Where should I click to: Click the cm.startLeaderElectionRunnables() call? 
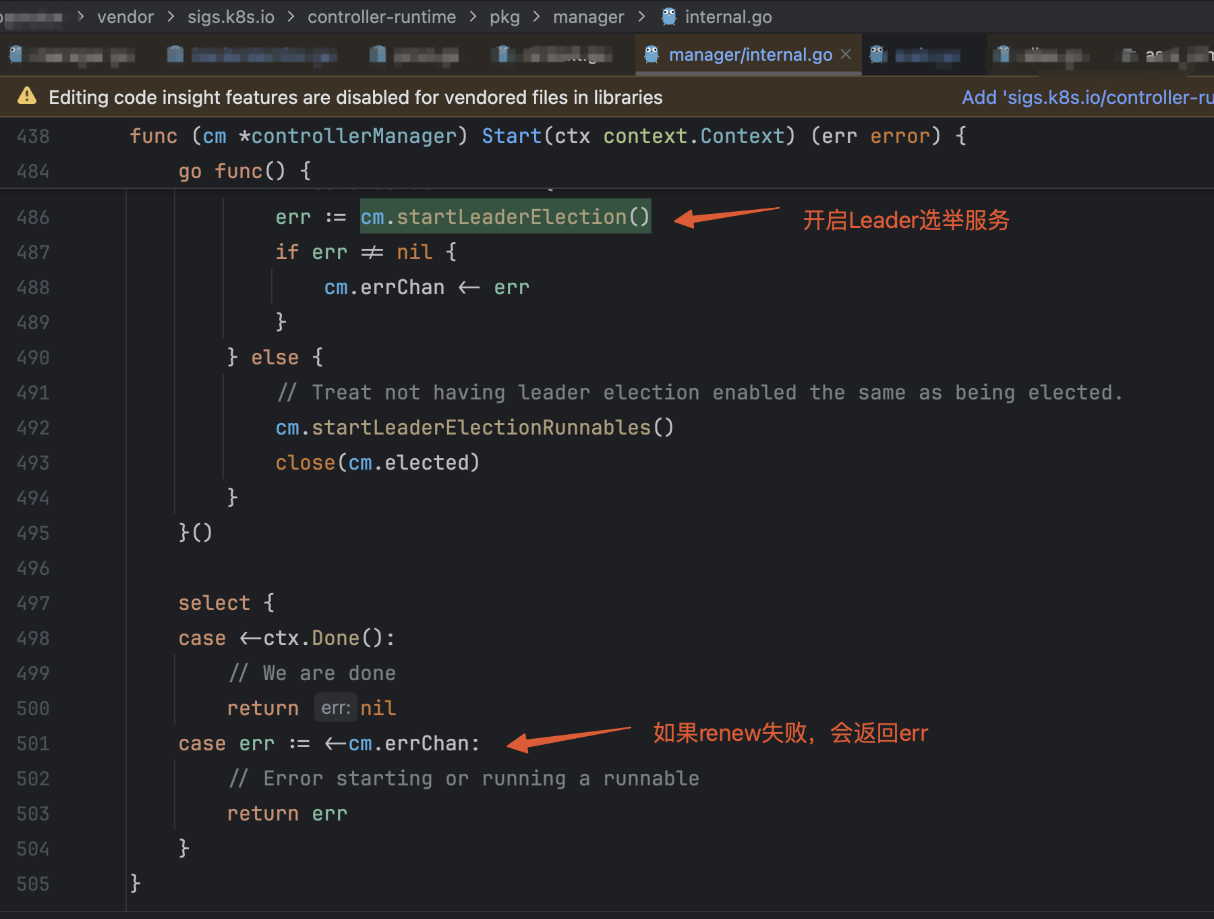pyautogui.click(x=475, y=428)
